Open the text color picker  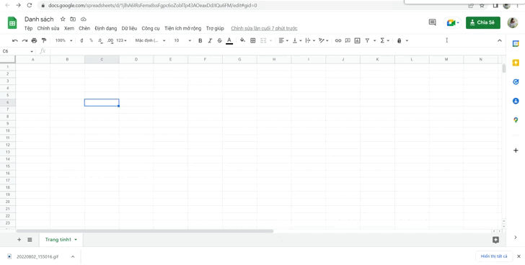pos(229,40)
